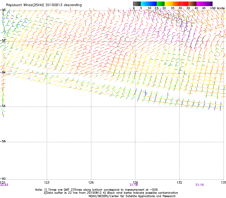This screenshot has height=198, width=226.
Task: Click the purple time stamp 21:19
Action: coord(199,185)
